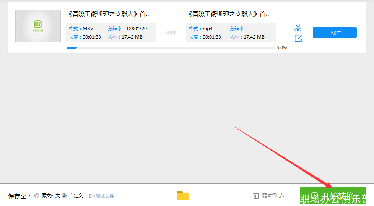
Task: Select the 原文件夹 radio option
Action: (x=37, y=196)
